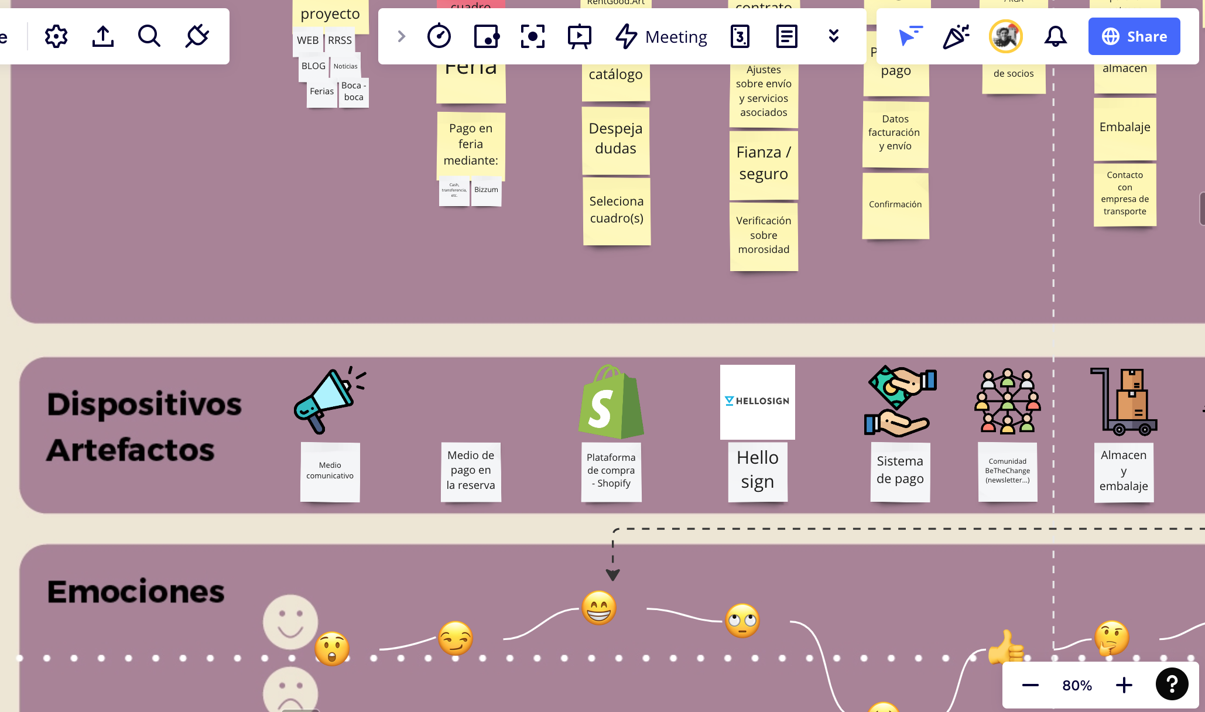Enter focus frame mode icon
This screenshot has height=712, width=1205.
tap(532, 36)
